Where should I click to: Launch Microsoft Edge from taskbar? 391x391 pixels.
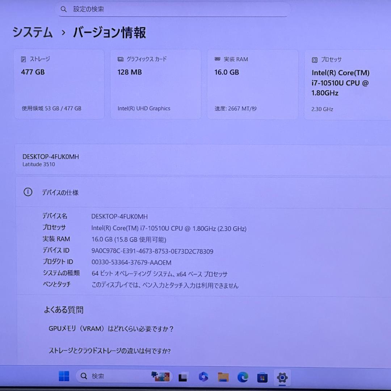243,377
